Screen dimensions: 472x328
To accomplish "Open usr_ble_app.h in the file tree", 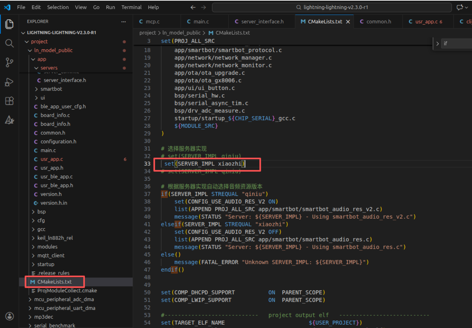I will click(x=76, y=185).
